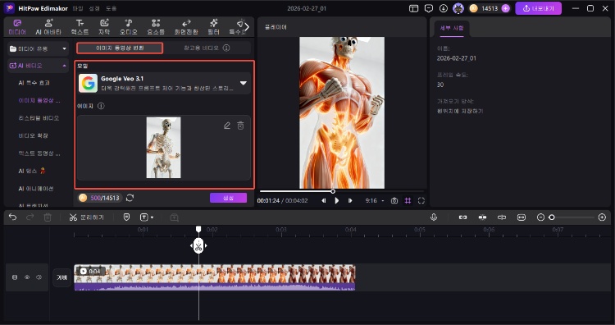The height and width of the screenshot is (325, 615).
Task: Select AI special effects (AI 특수 효과)
Action: click(34, 83)
